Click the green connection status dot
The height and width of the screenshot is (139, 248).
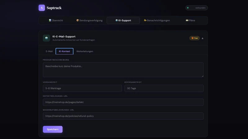pyautogui.click(x=188, y=8)
